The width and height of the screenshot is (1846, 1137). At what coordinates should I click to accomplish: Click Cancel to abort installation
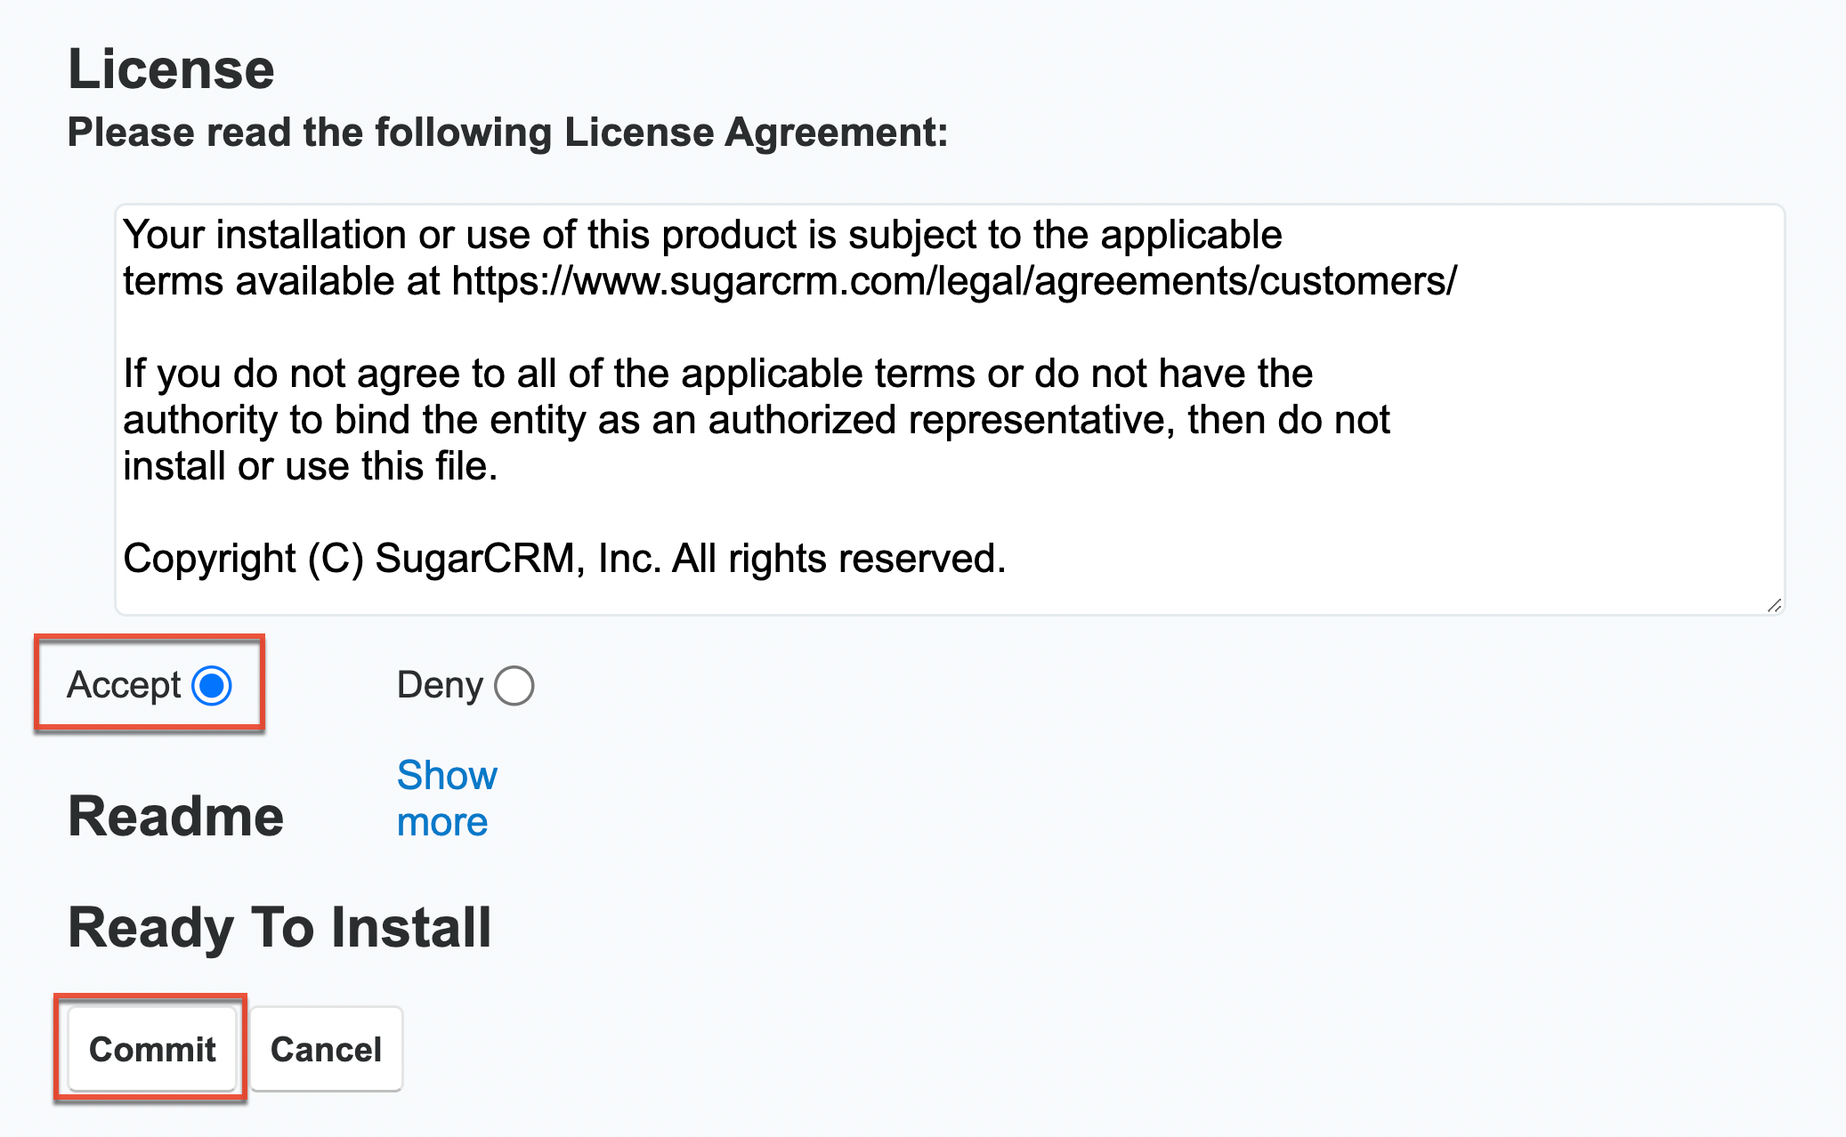click(326, 1049)
